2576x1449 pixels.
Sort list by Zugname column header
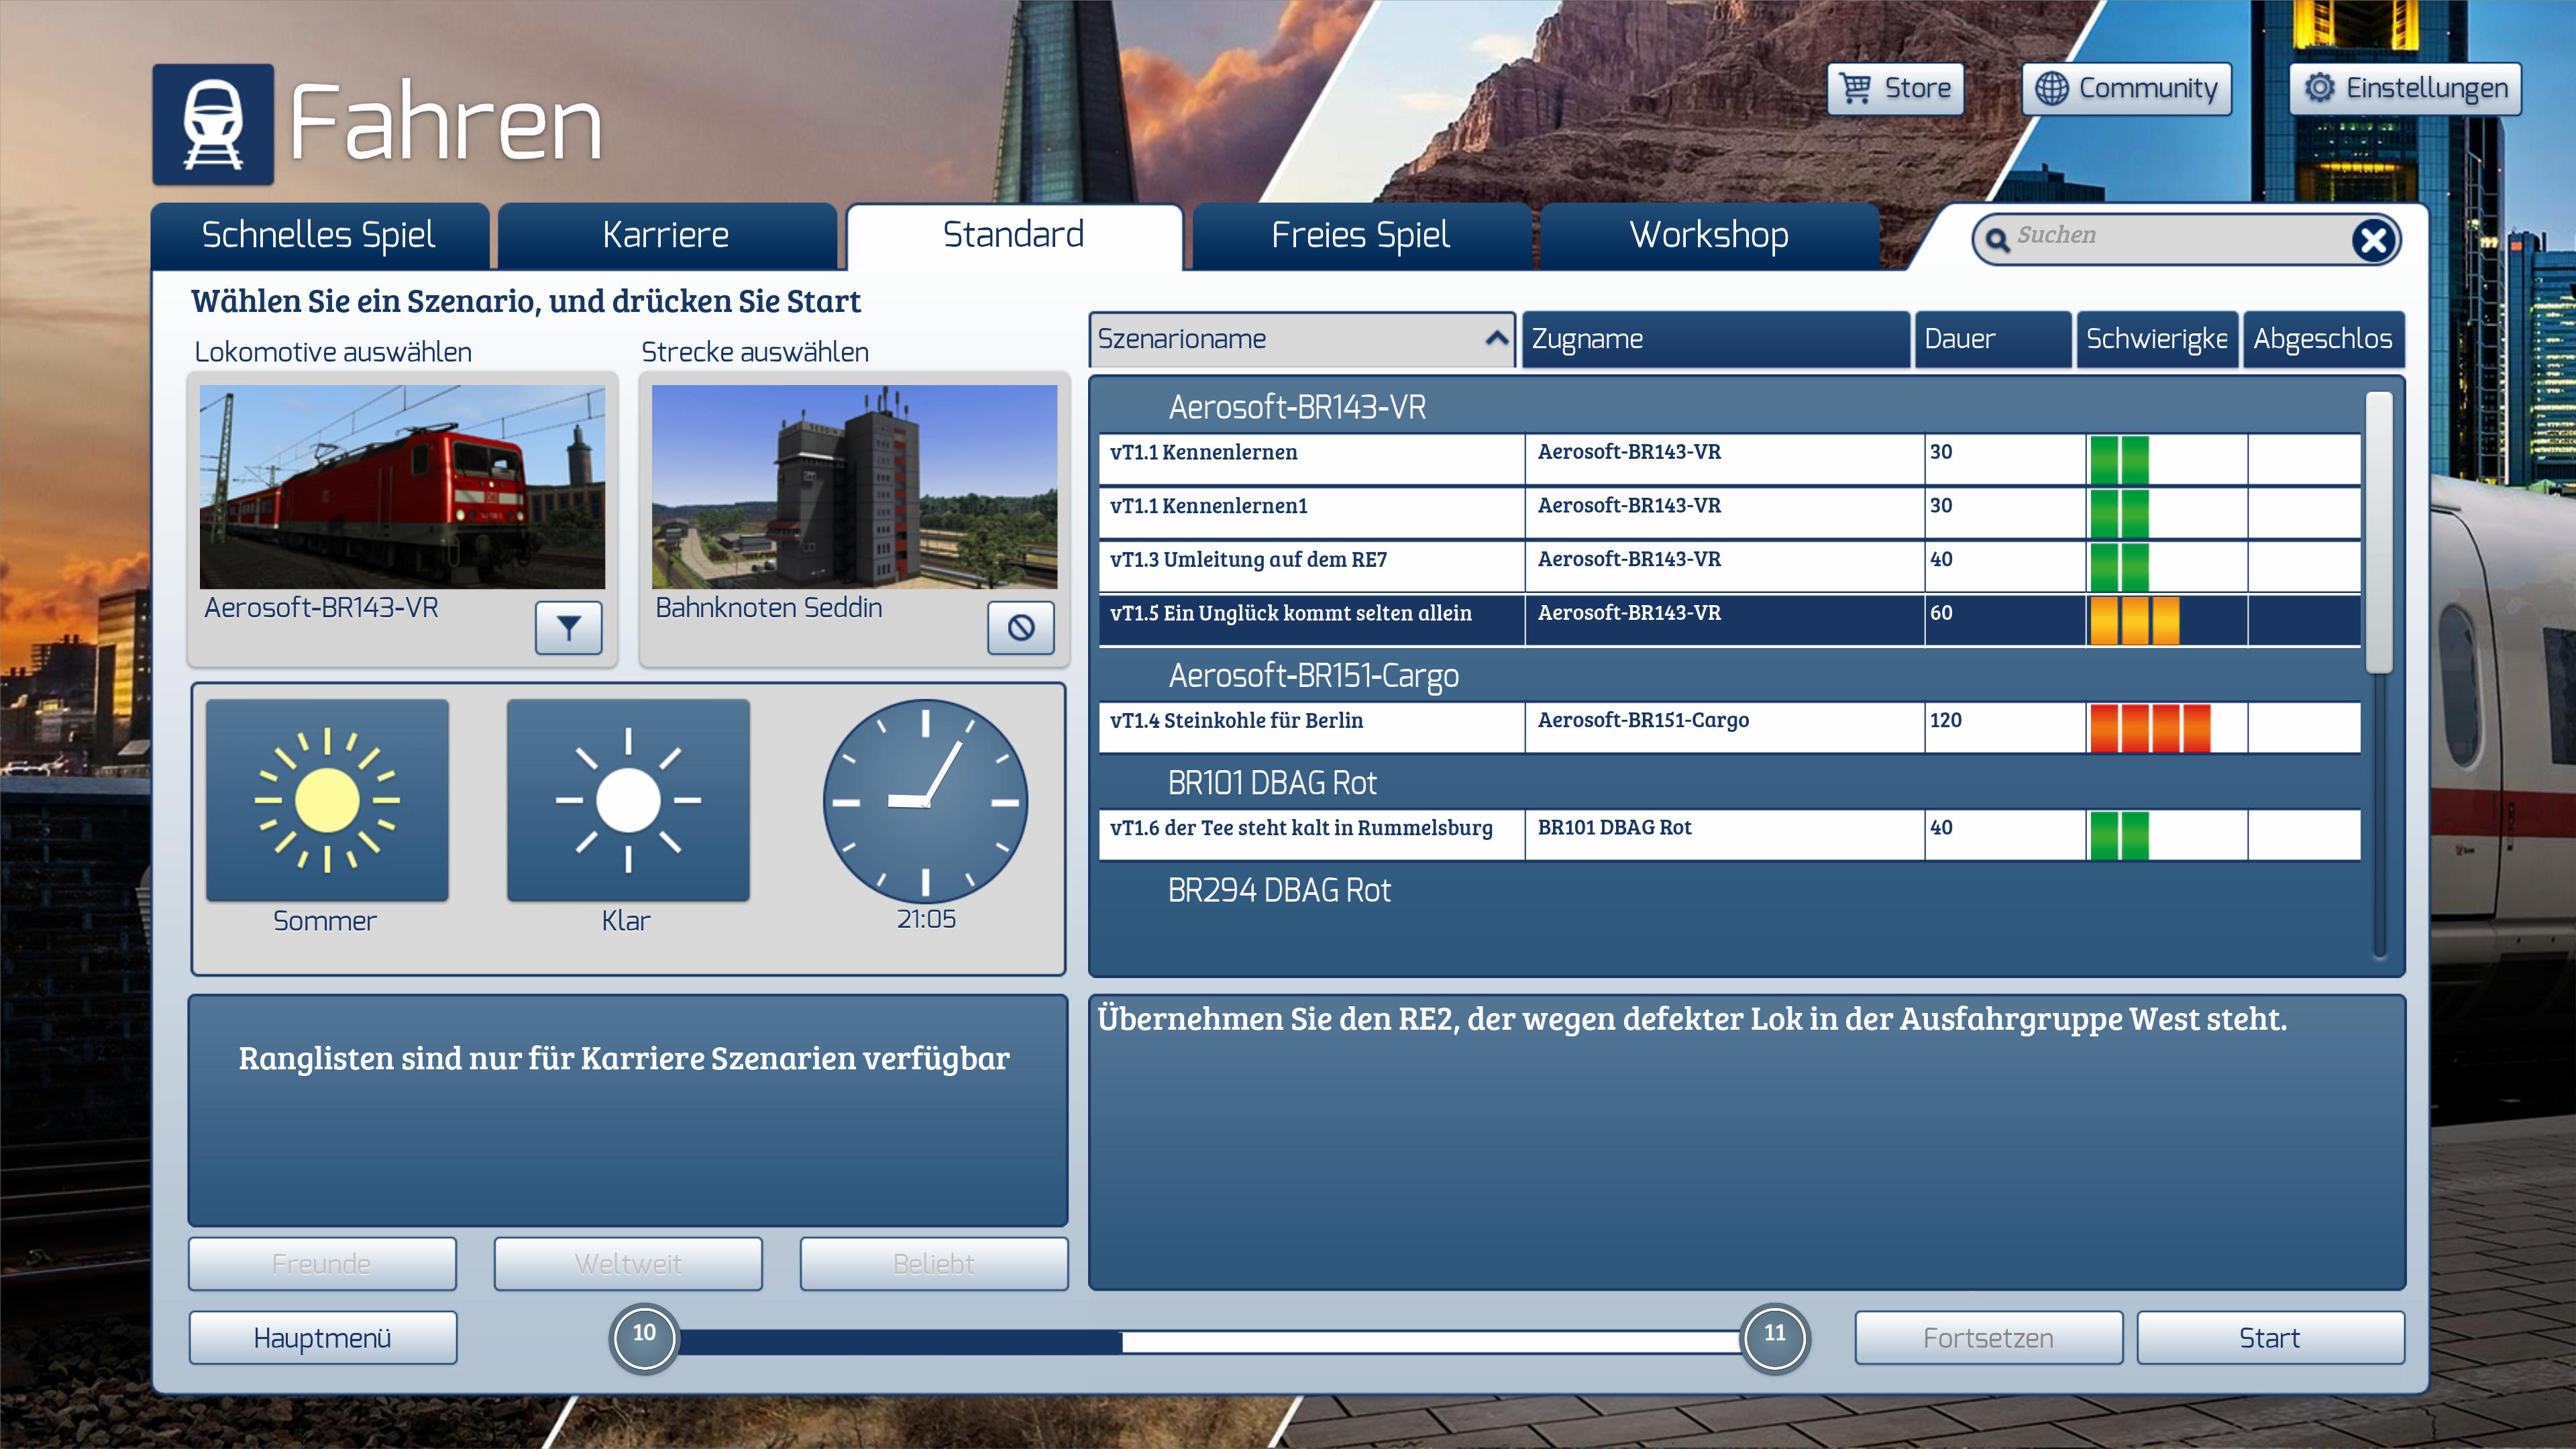[1714, 339]
